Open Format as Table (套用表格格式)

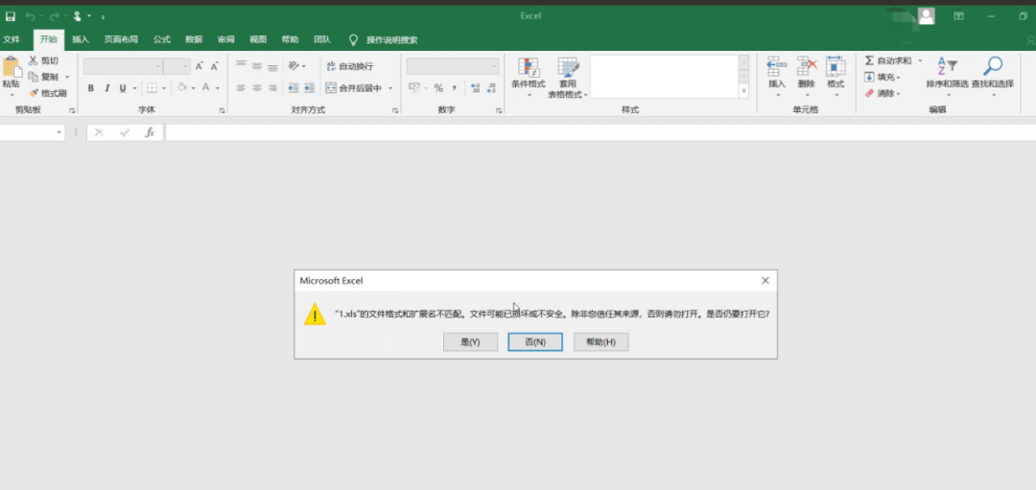coord(568,78)
